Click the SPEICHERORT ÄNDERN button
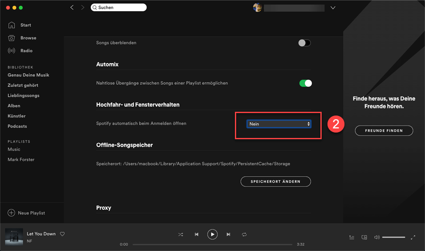Viewport: 425px width, 251px height. coord(275,181)
